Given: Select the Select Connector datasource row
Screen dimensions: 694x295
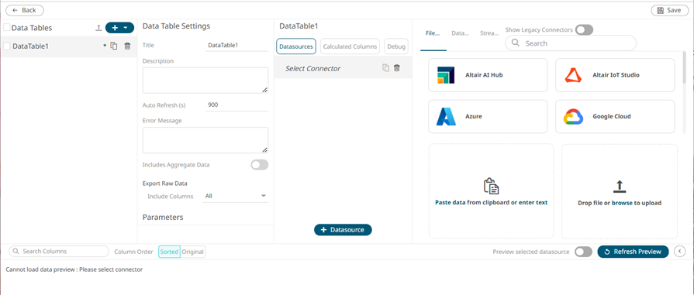Looking at the screenshot, I should pyautogui.click(x=343, y=68).
